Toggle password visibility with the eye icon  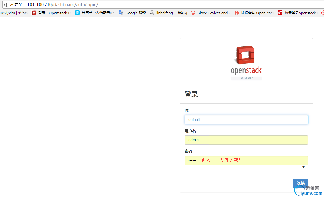coord(303,167)
